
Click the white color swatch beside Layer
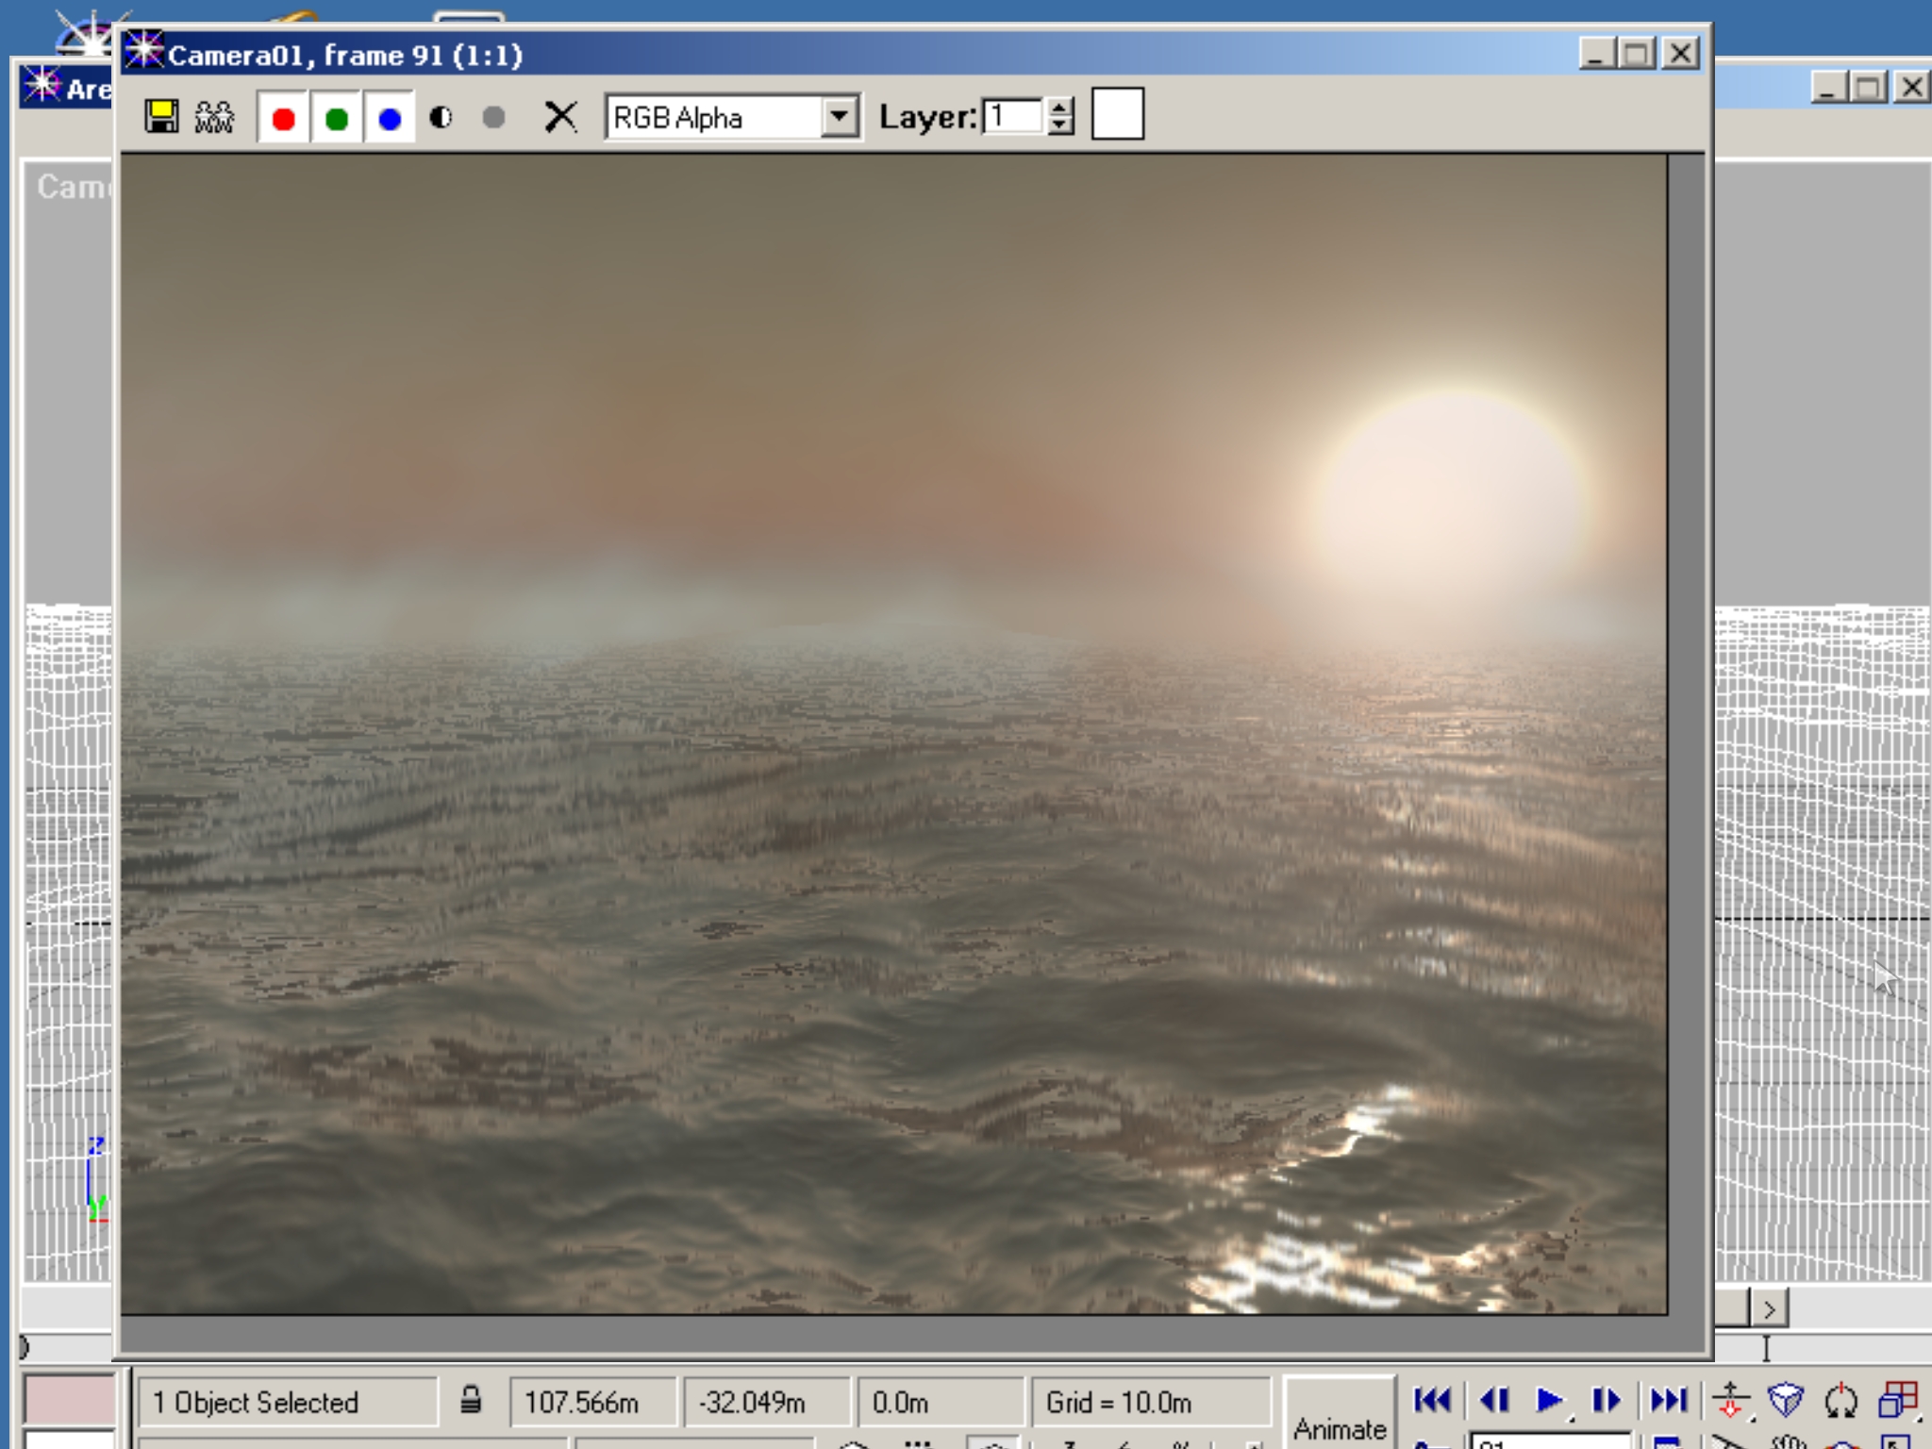[1117, 115]
